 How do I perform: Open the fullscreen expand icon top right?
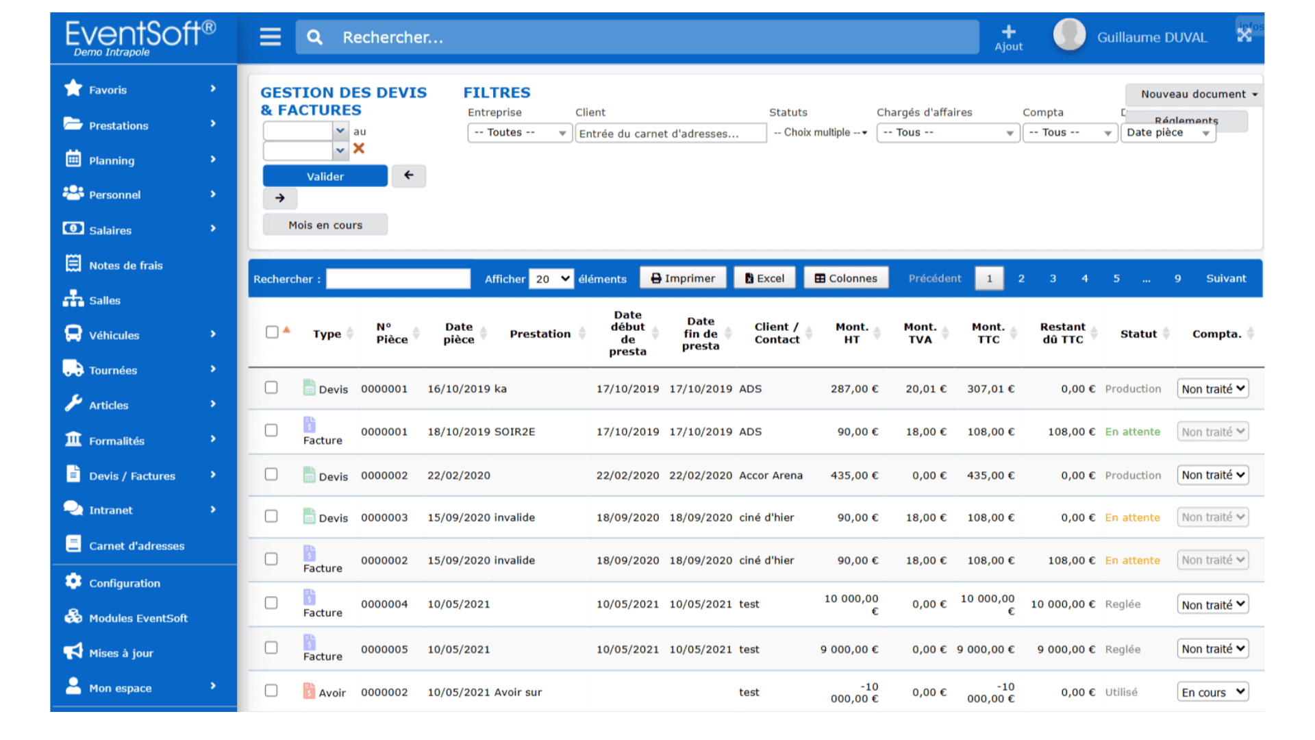tap(1244, 35)
